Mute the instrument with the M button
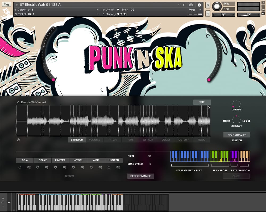The width and height of the screenshot is (266, 212). click(x=208, y=13)
